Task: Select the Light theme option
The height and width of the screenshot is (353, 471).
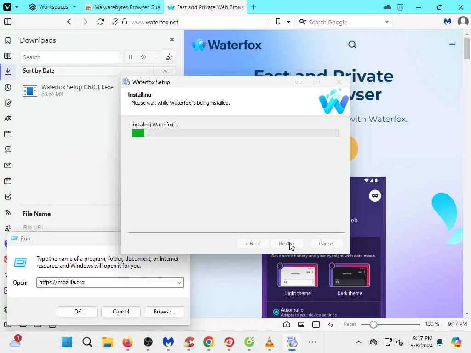Action: (x=298, y=279)
